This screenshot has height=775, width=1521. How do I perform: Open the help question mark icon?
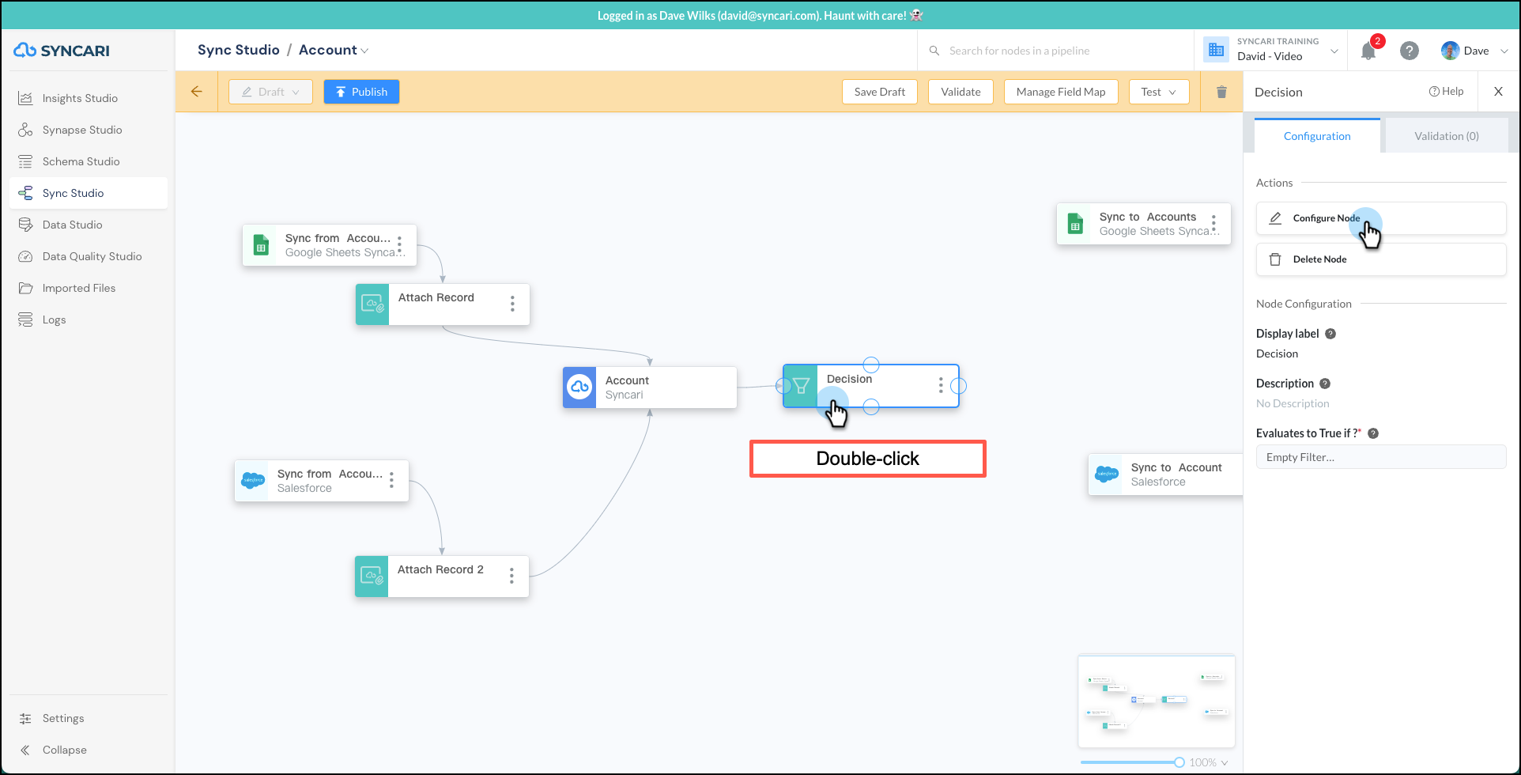[x=1409, y=51]
